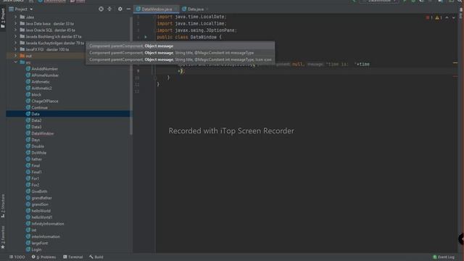Viewport: 464px width, 261px height.
Task: Click the import java.time.LocalDate line
Action: point(191,17)
